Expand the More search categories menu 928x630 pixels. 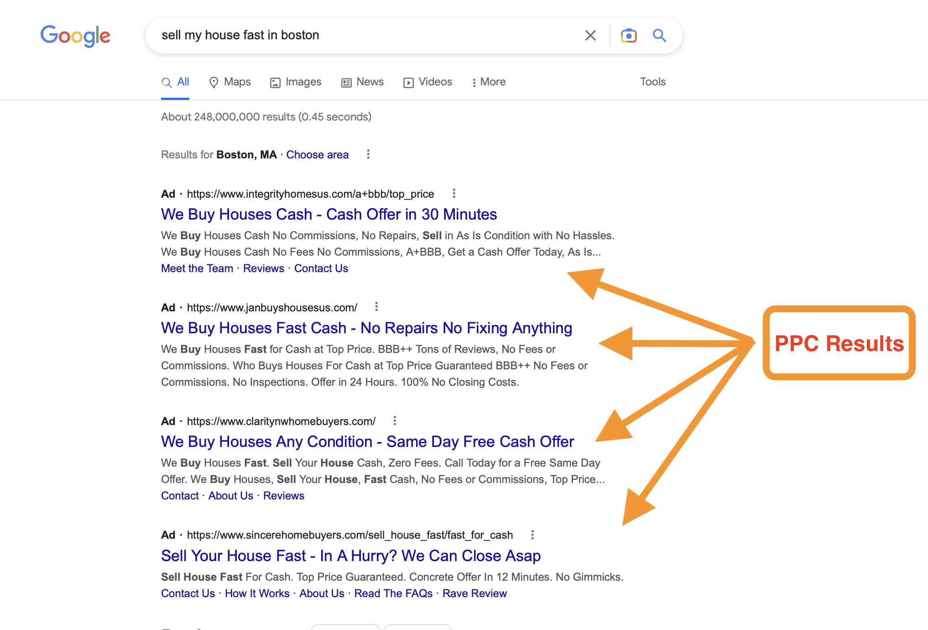pos(489,82)
